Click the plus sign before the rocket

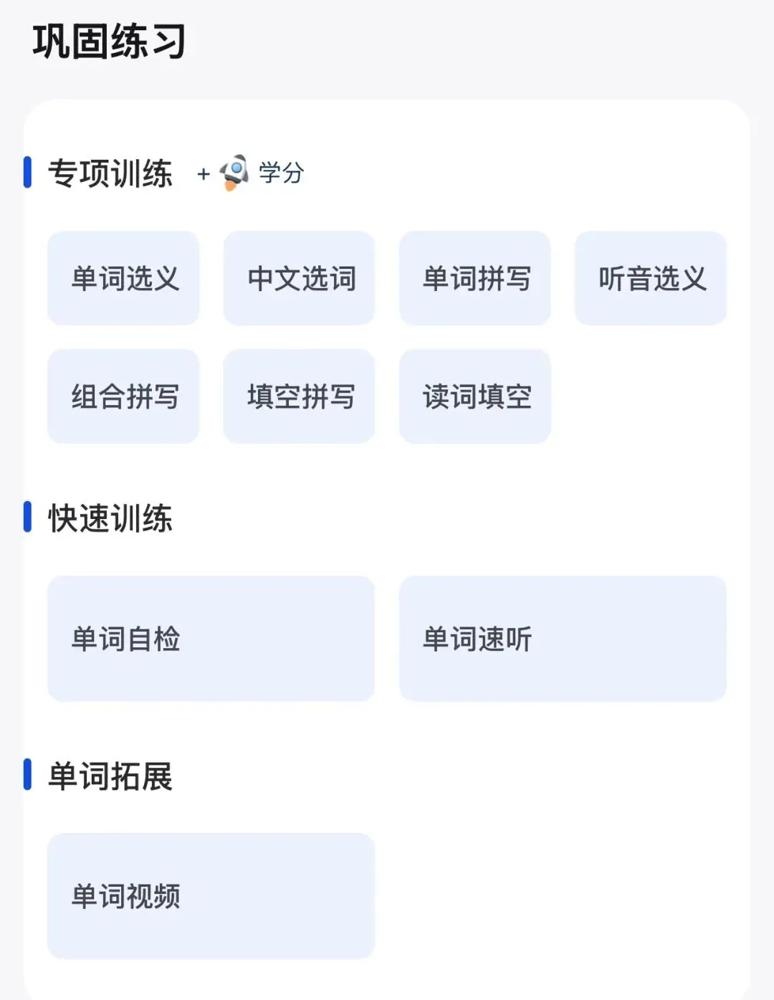(204, 173)
